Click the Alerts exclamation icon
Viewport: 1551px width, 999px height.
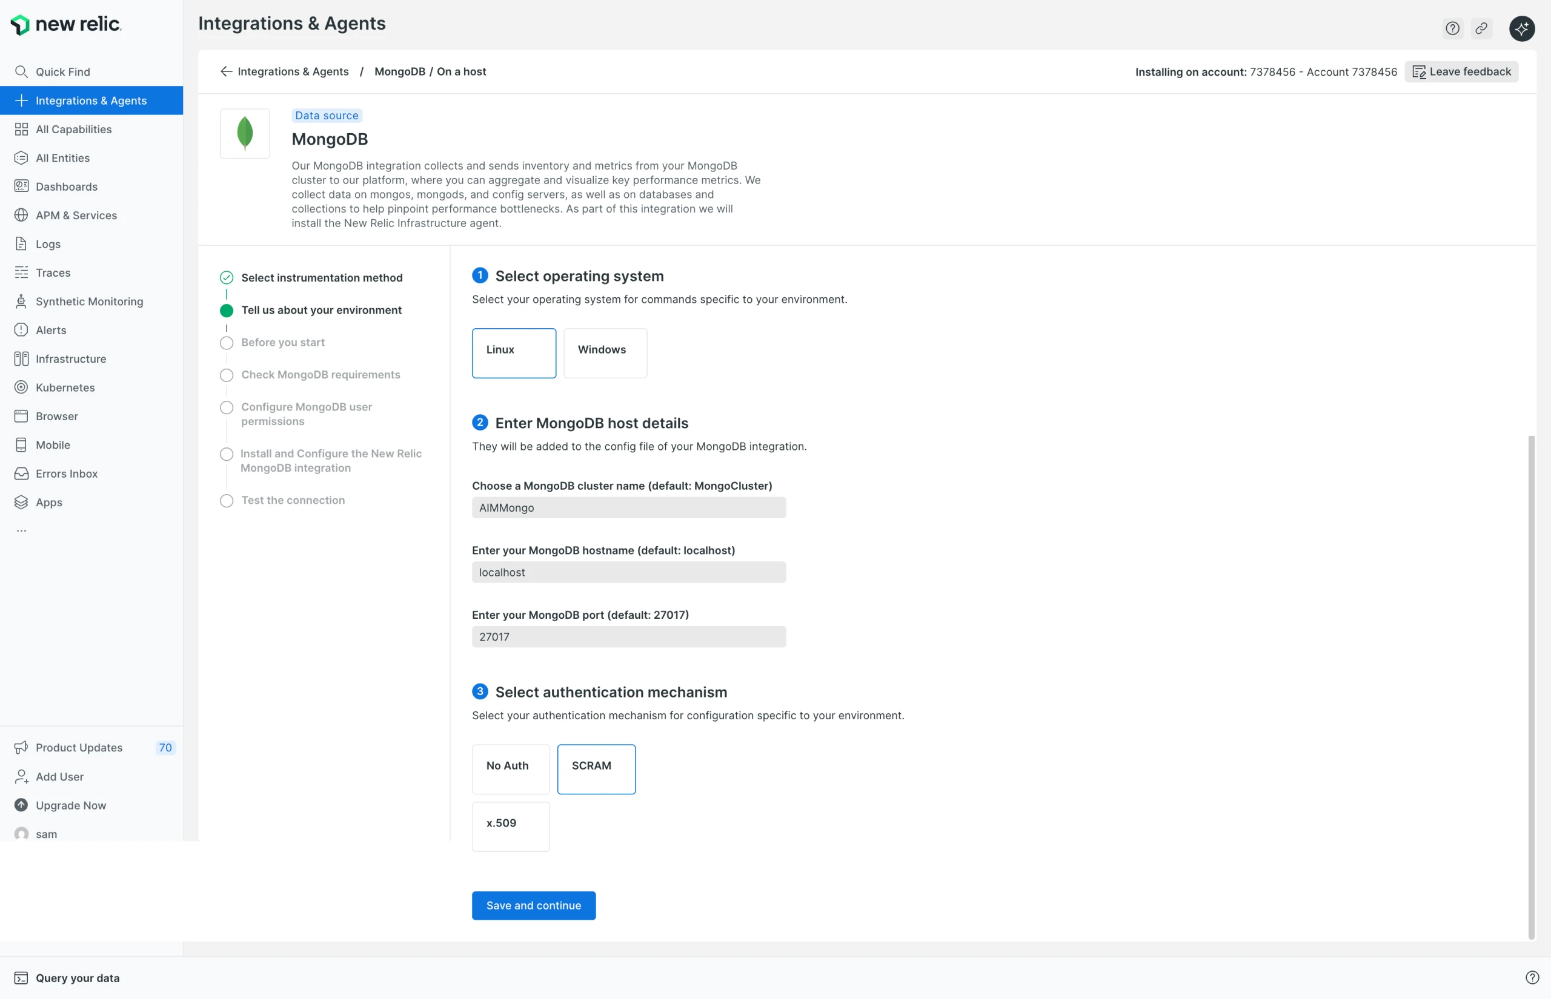pyautogui.click(x=21, y=330)
